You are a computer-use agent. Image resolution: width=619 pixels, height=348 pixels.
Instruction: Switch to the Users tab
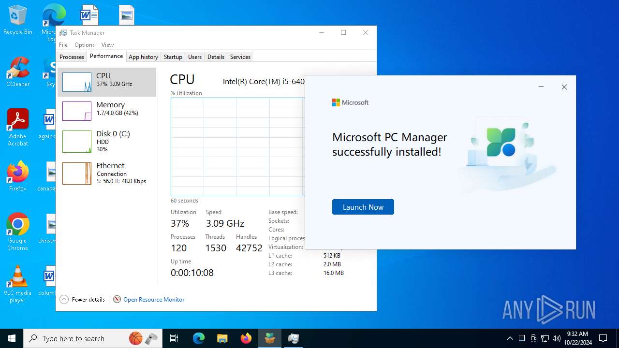195,57
